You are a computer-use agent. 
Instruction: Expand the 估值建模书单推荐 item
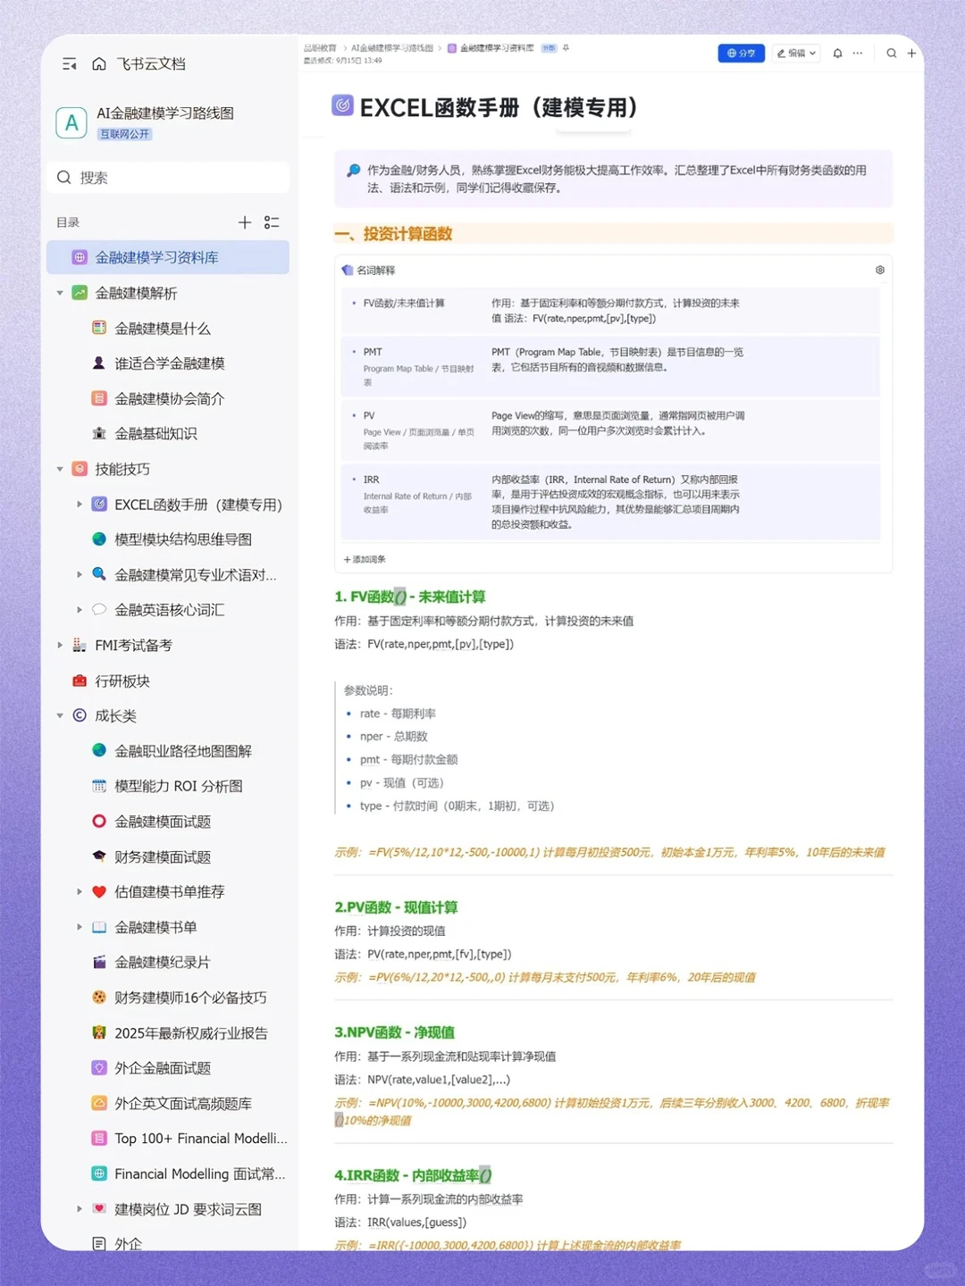point(80,891)
